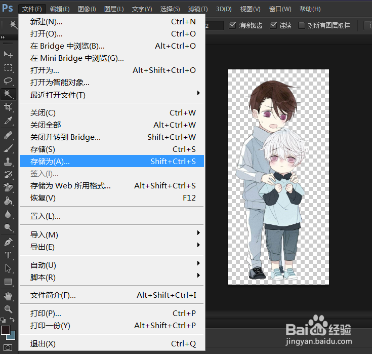372x354 pixels.
Task: Select the Magic Wand tool in toolbox
Action: 8,94
